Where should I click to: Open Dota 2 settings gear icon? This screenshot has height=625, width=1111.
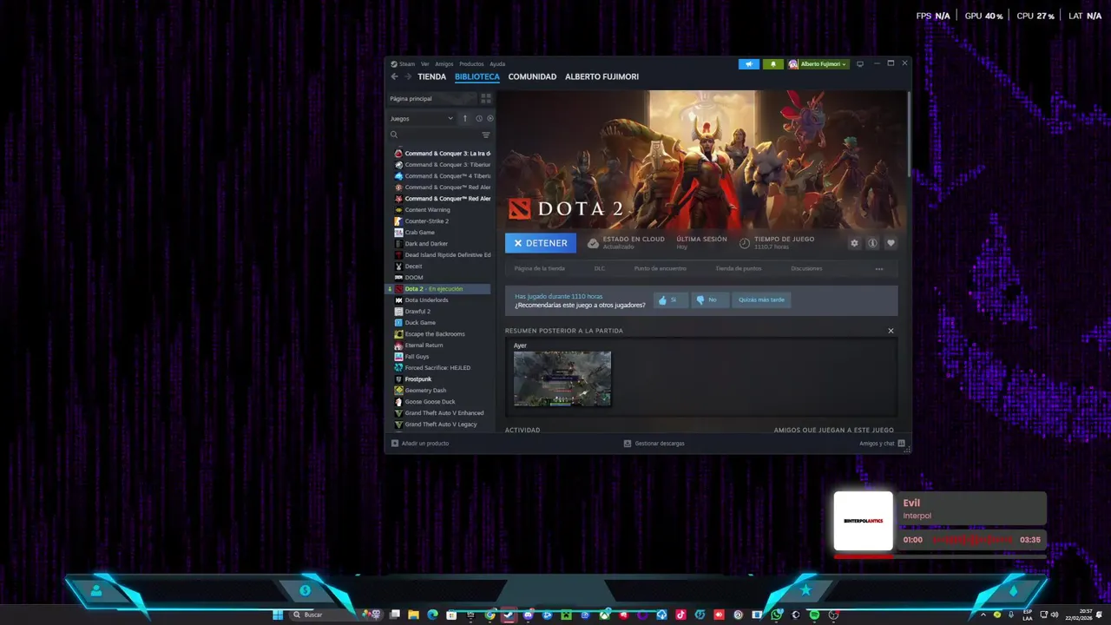[854, 244]
